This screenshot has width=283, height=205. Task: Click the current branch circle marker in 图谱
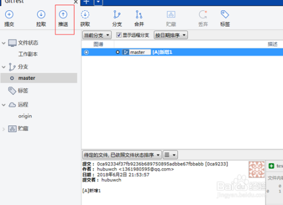(x=87, y=52)
